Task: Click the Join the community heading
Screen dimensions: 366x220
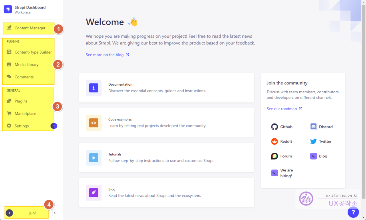Action: 287,83
